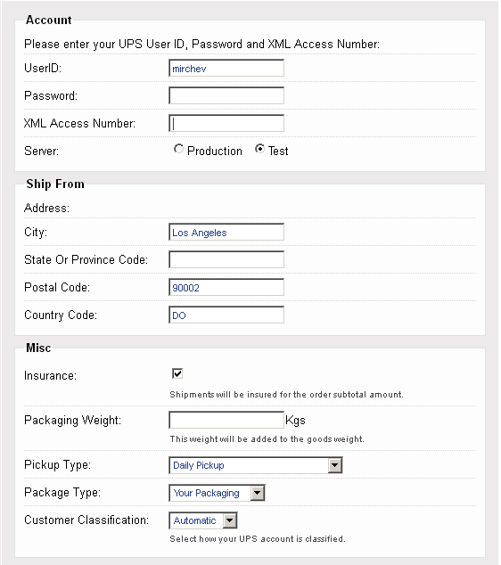Toggle the Insurance checkbox
This screenshot has width=501, height=565.
pos(177,373)
